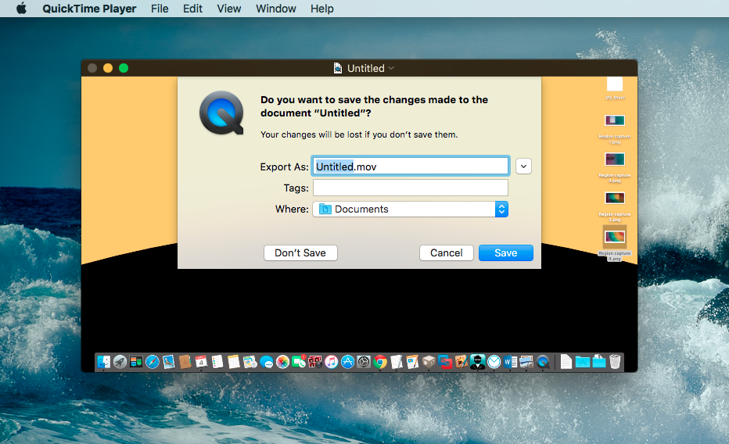Open Mission Control from the recorded dock
This screenshot has width=729, height=444.
click(x=136, y=362)
